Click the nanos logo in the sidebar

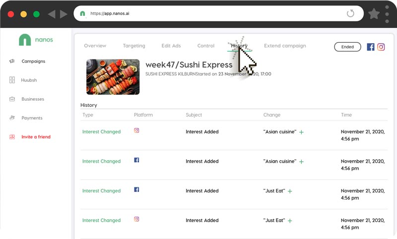pos(36,40)
